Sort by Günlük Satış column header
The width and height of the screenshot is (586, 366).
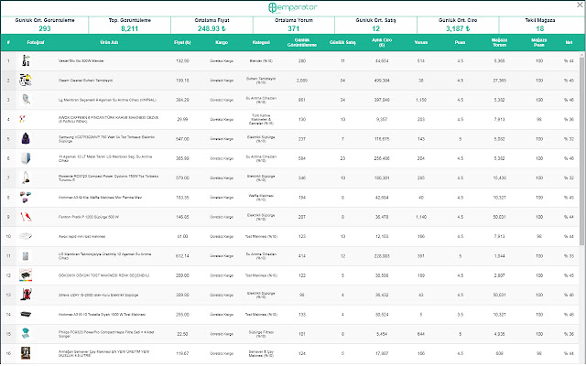click(342, 43)
